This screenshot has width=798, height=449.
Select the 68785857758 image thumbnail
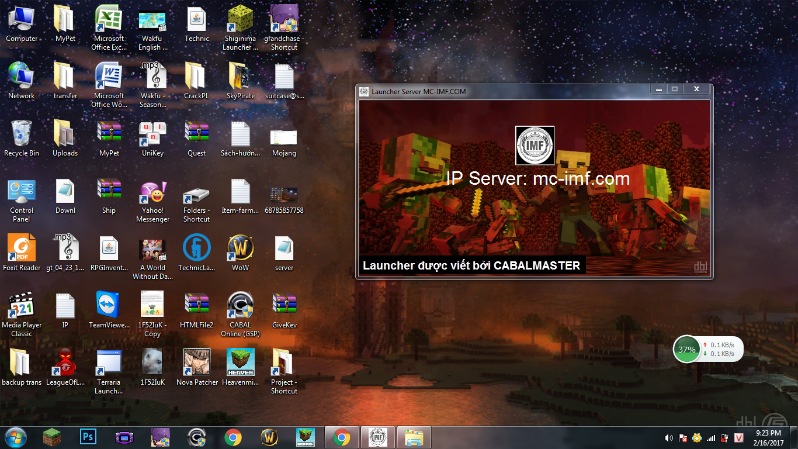284,195
